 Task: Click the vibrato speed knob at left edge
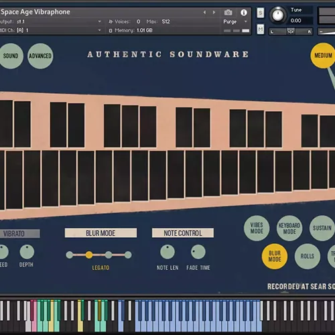[4, 252]
